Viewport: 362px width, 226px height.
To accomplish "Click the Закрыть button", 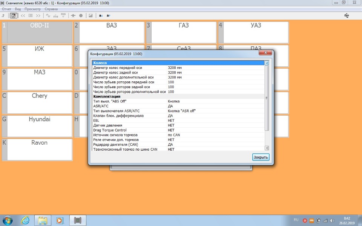I will pyautogui.click(x=261, y=157).
